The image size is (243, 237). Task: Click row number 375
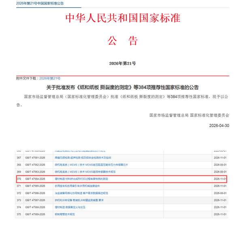coord(19,214)
